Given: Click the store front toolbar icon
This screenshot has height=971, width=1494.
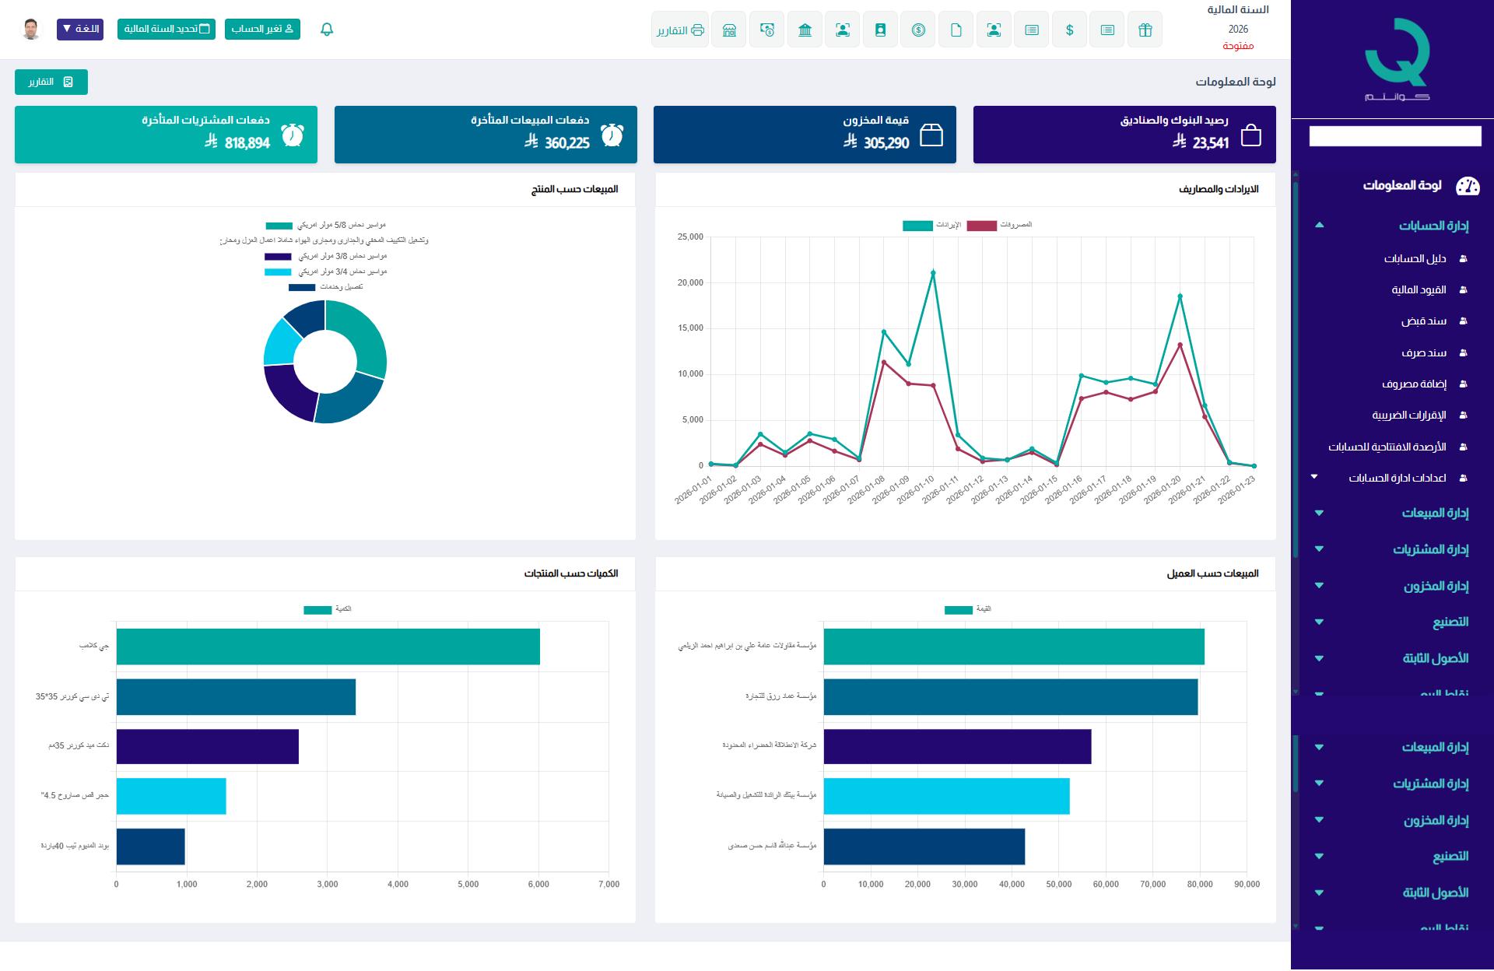Looking at the screenshot, I should click(729, 30).
